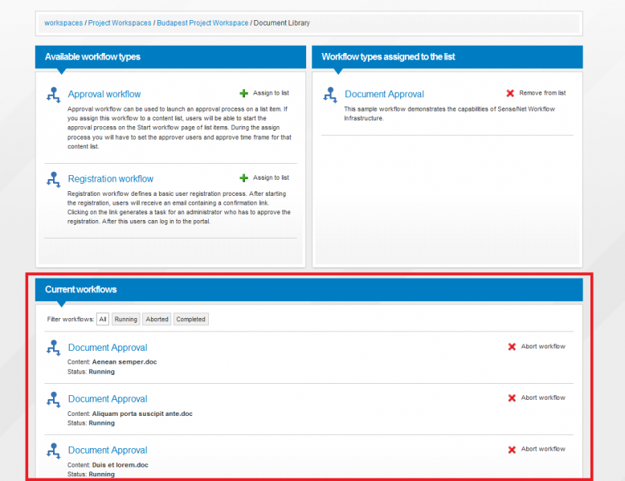Click the red X abort icon for Aliquam porta suscipit ante.doc
The width and height of the screenshot is (625, 481).
[512, 398]
